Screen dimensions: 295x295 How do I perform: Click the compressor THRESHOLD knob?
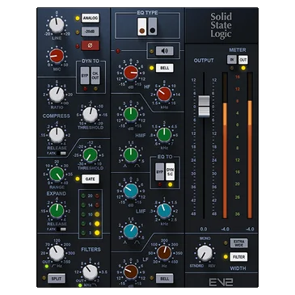pos(90,115)
